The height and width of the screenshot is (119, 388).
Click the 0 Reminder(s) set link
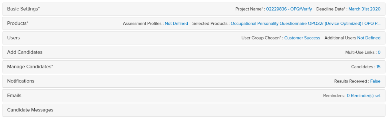364,95
